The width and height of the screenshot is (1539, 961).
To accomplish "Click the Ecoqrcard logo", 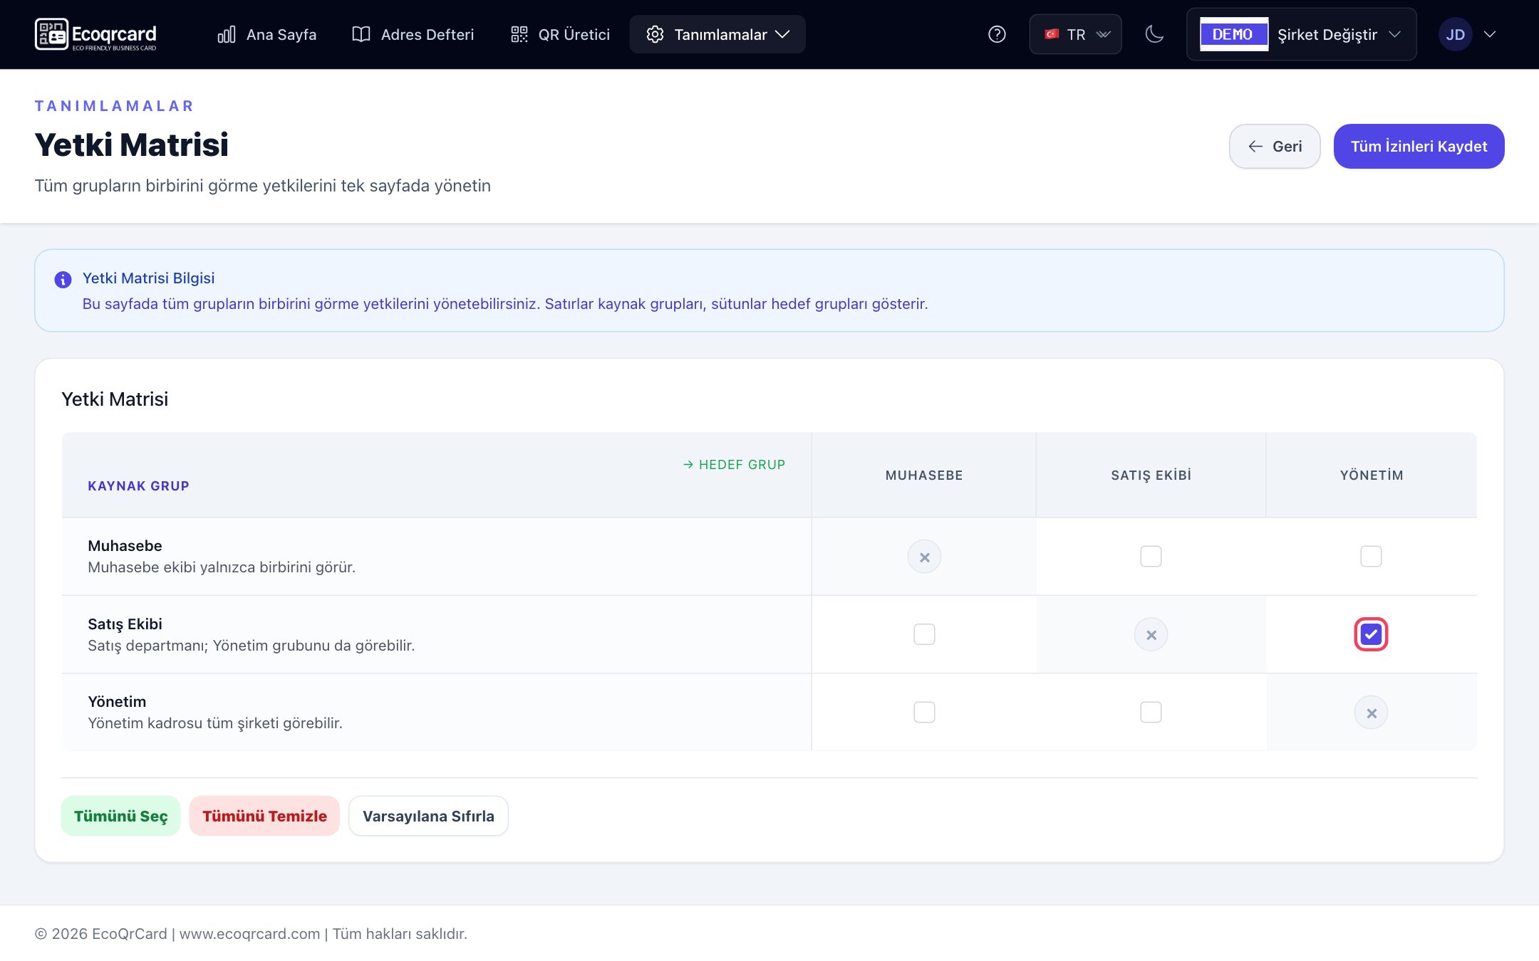I will (x=95, y=34).
